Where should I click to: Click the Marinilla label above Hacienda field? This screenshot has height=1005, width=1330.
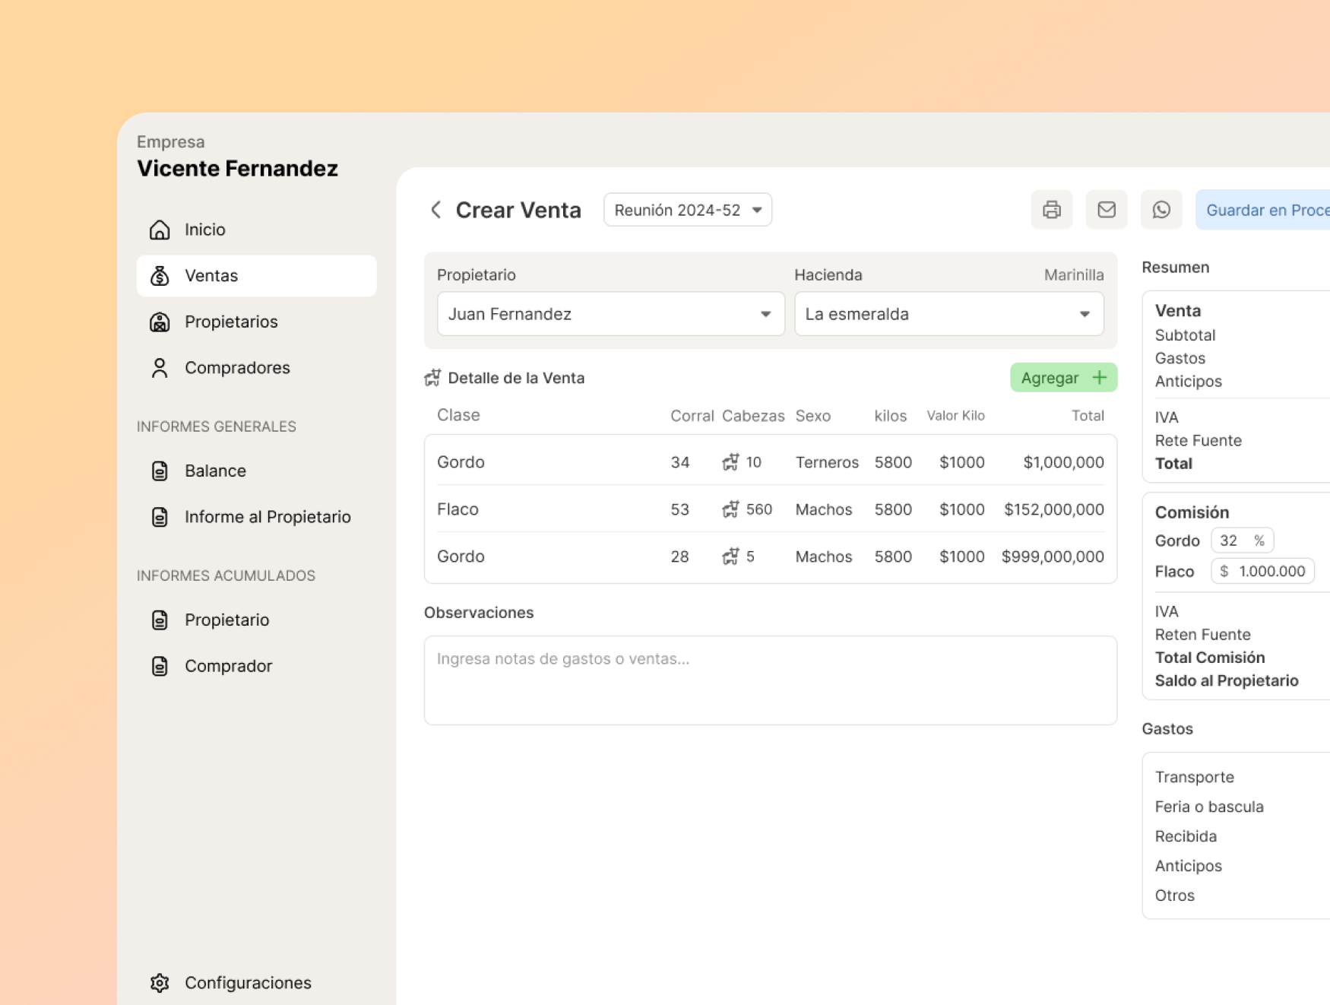[1074, 275]
